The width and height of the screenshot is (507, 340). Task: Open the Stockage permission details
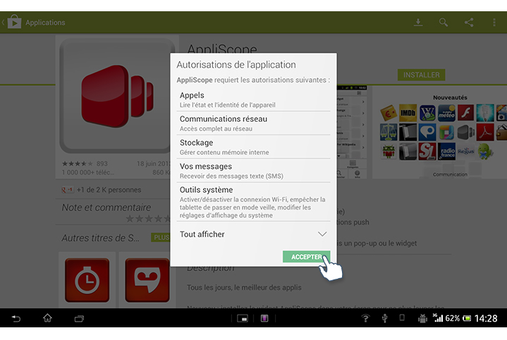coord(253,147)
